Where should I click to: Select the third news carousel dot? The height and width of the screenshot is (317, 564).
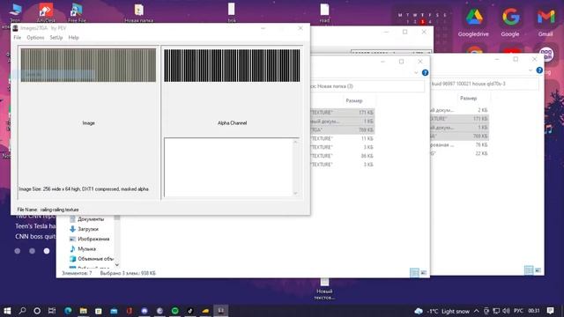pos(47,251)
